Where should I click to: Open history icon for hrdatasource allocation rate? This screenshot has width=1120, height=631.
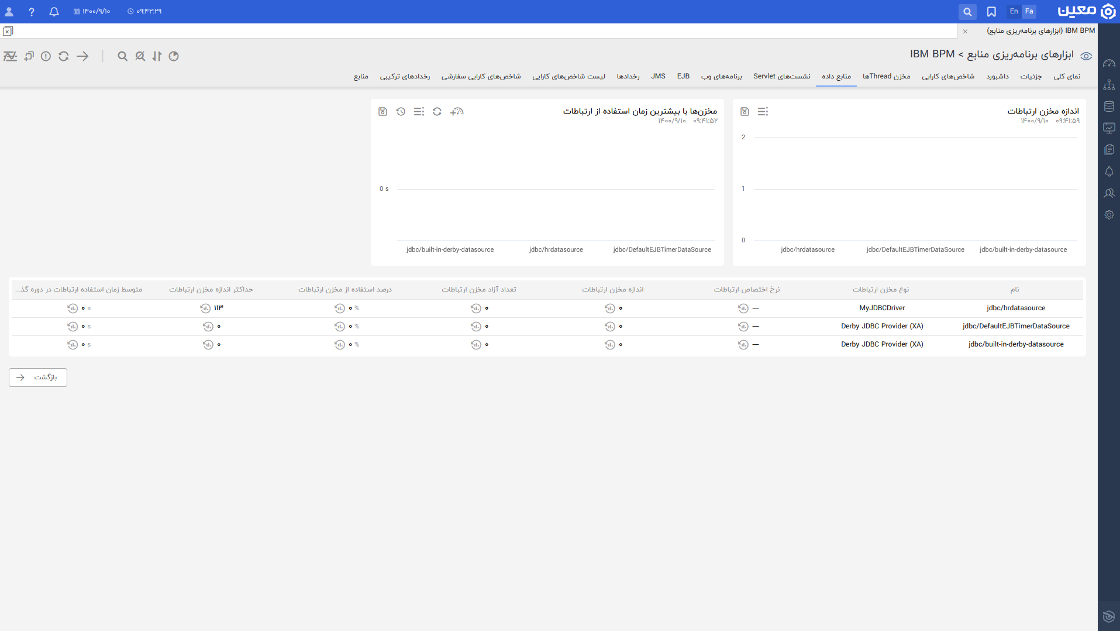(x=743, y=308)
